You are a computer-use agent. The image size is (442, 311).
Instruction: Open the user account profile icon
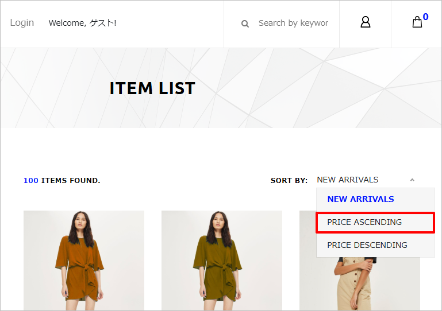coord(366,22)
